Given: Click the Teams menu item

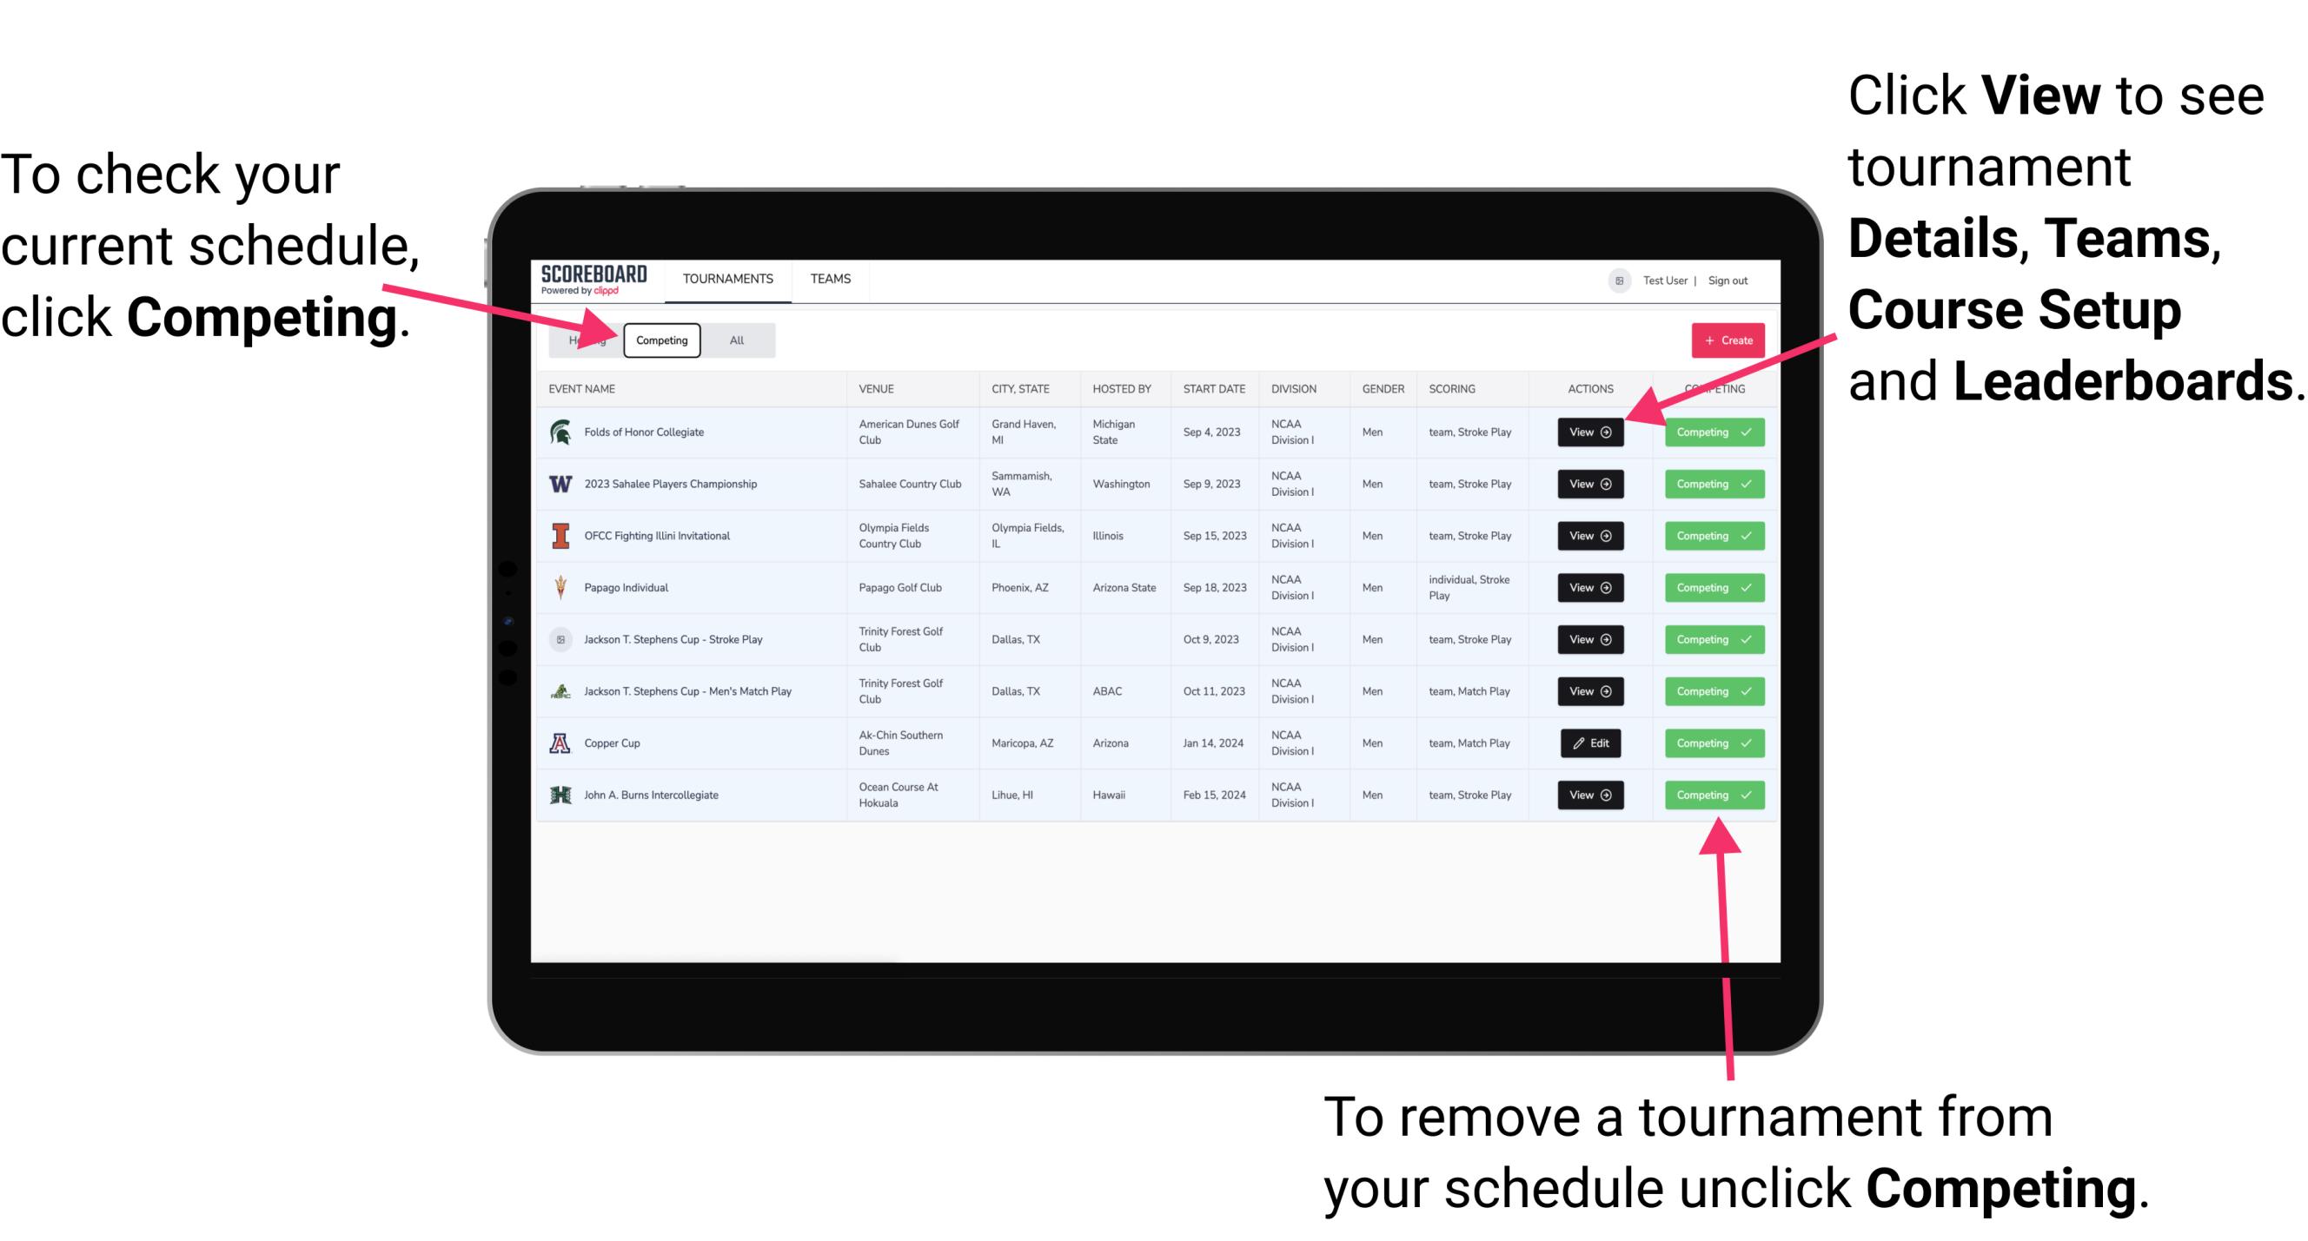Looking at the screenshot, I should point(830,280).
